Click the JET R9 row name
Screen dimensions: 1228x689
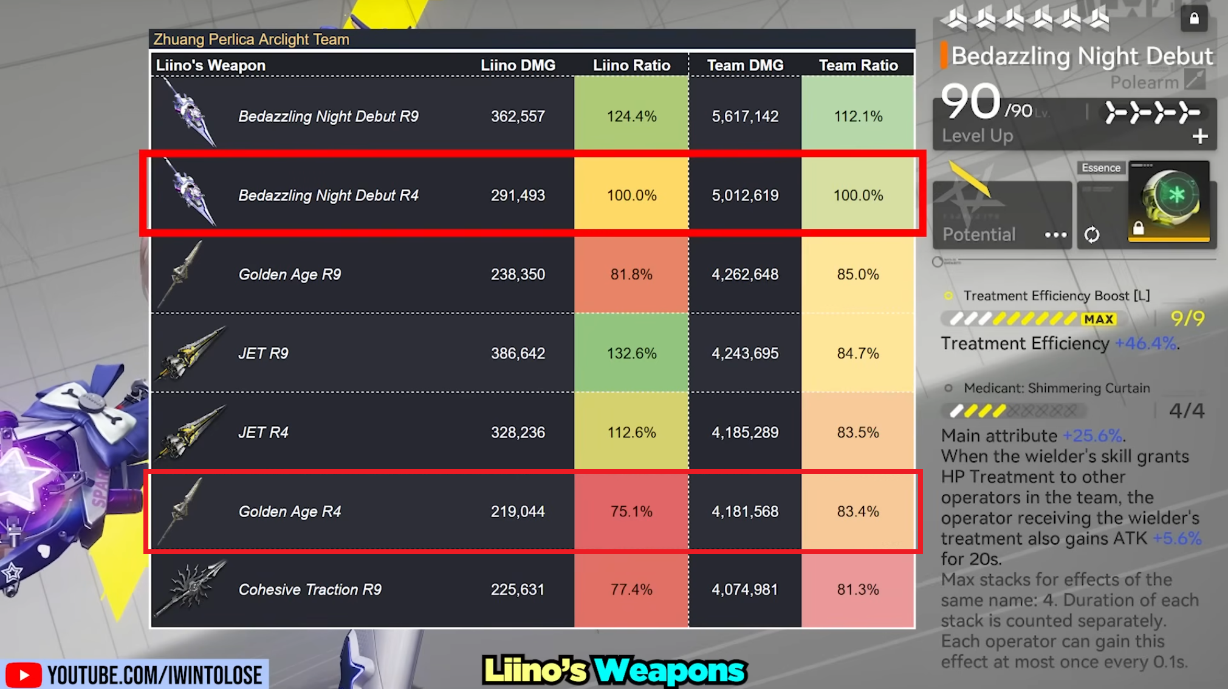263,353
